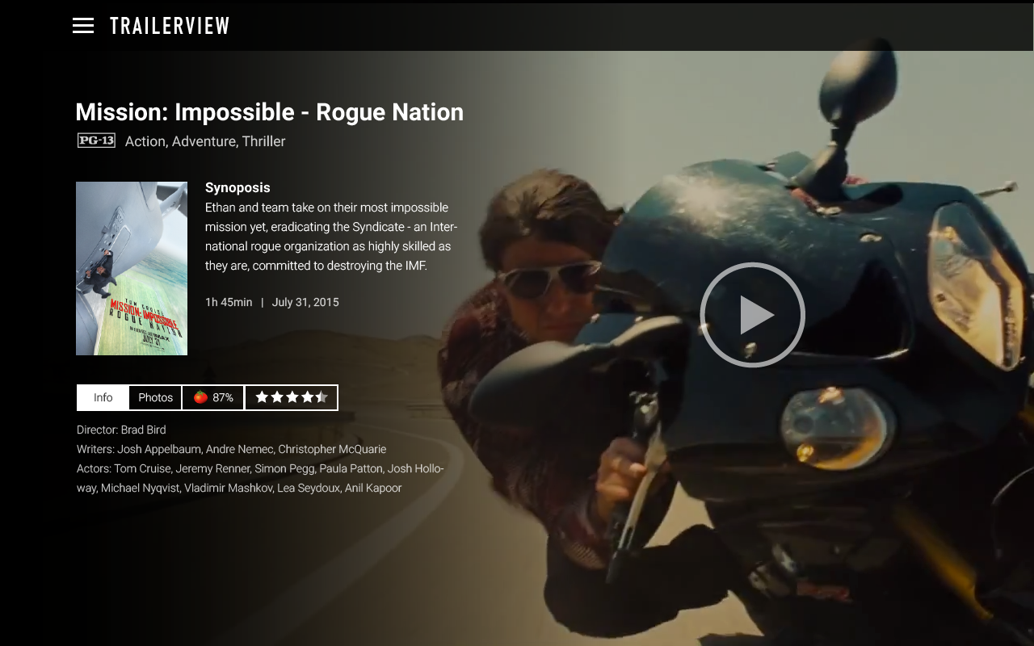Click the PG-13 rating badge

click(96, 141)
